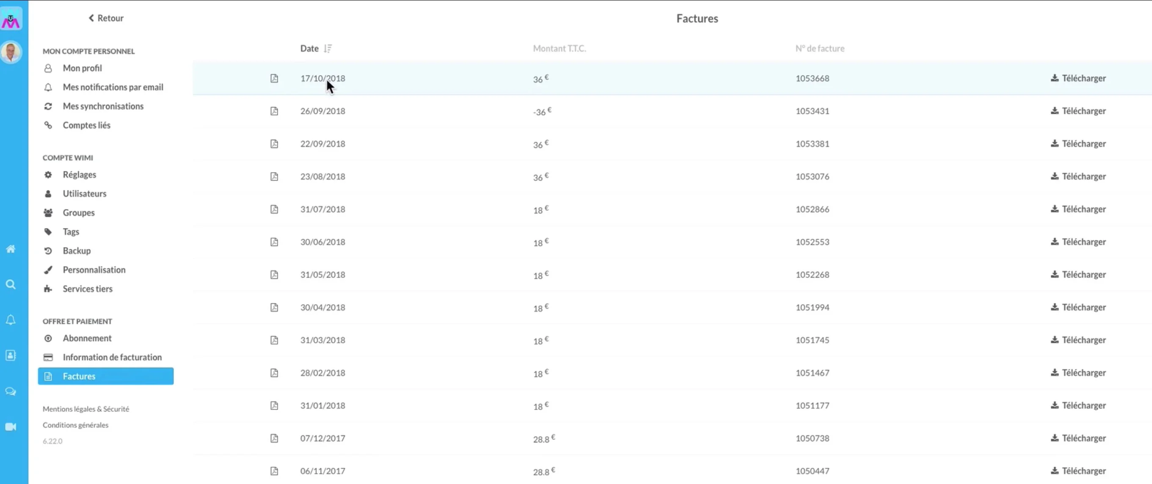Open notifications bell in blue sidebar
This screenshot has height=484, width=1152.
pos(11,320)
